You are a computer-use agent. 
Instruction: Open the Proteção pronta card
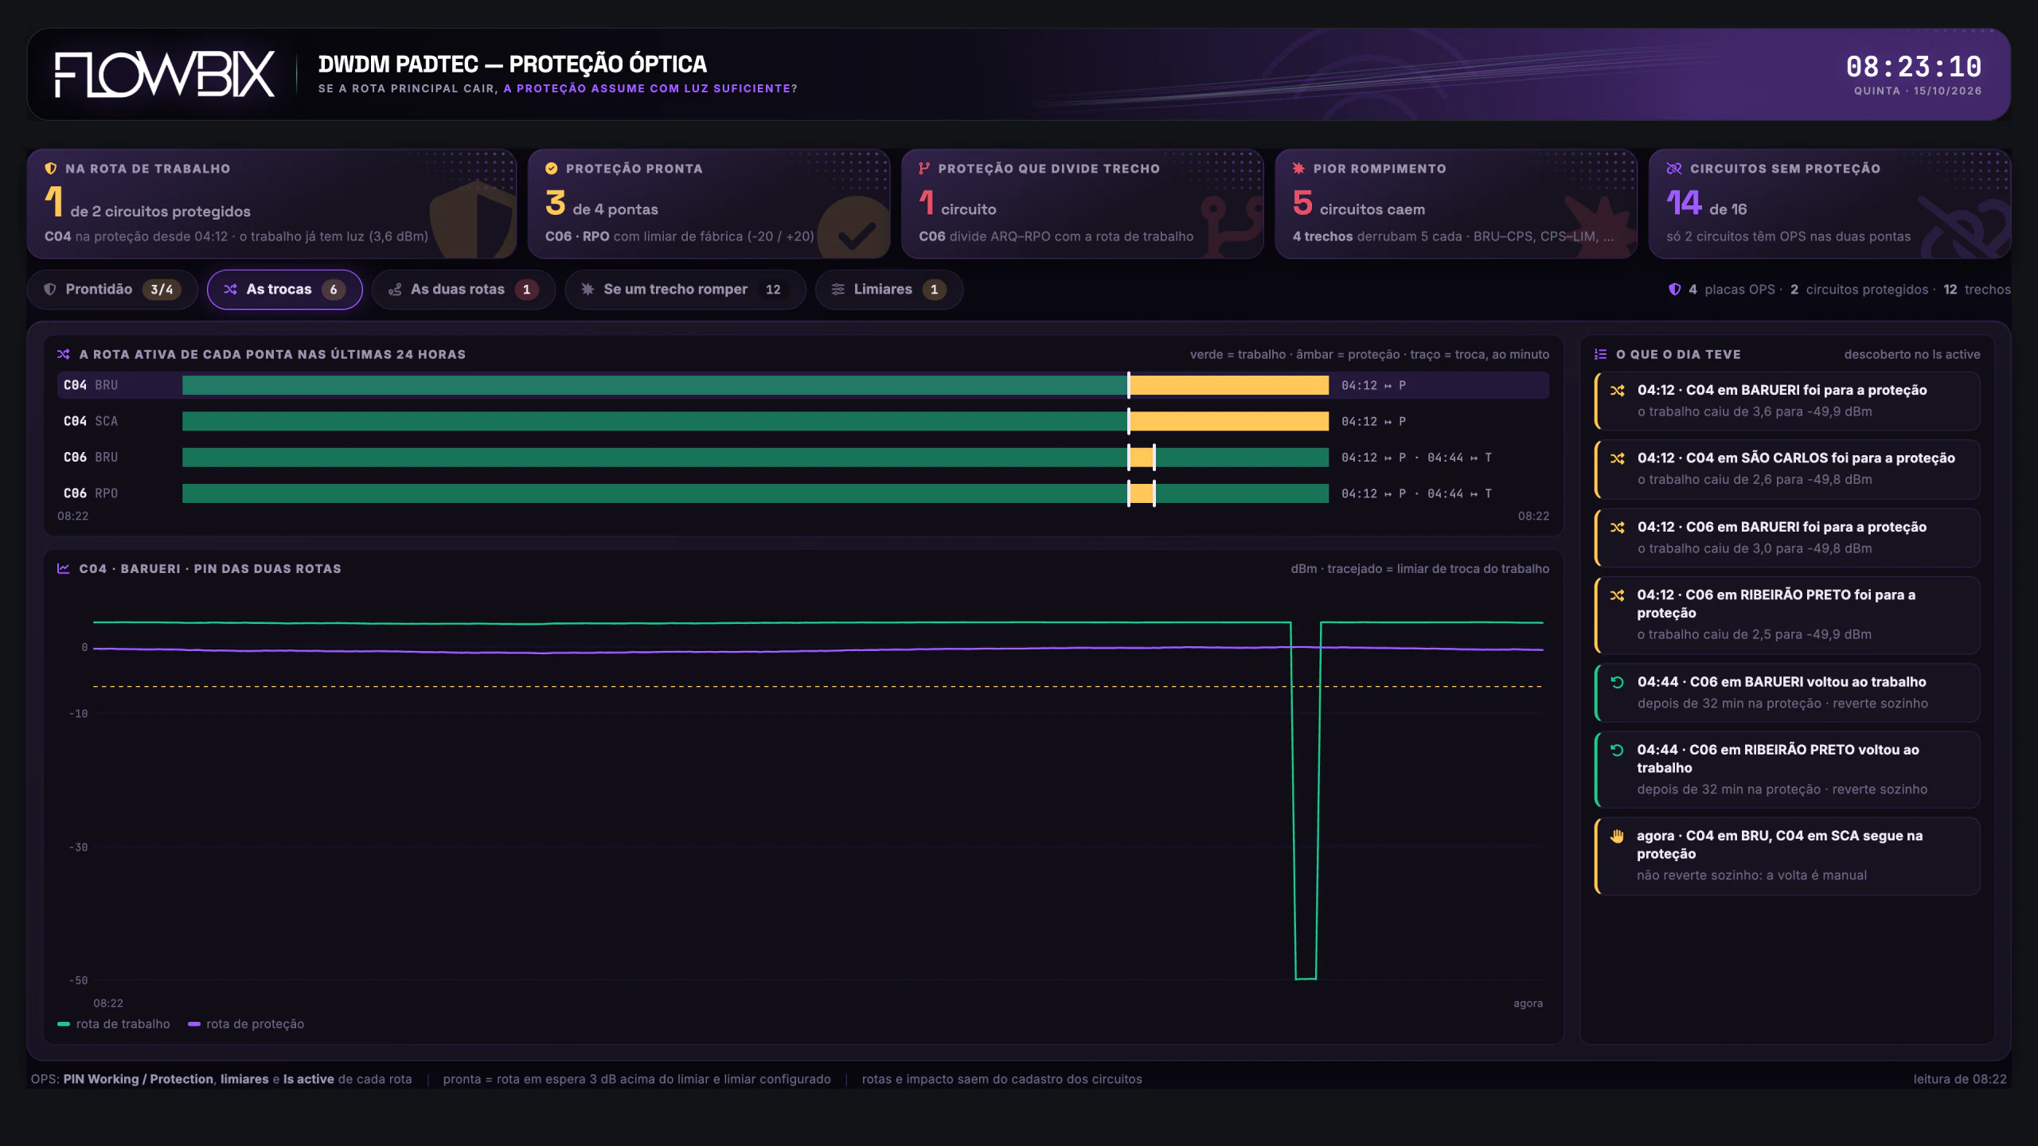[709, 204]
